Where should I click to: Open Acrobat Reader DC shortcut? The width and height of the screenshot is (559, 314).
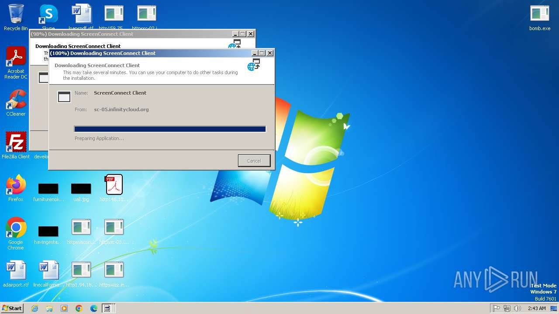point(16,63)
